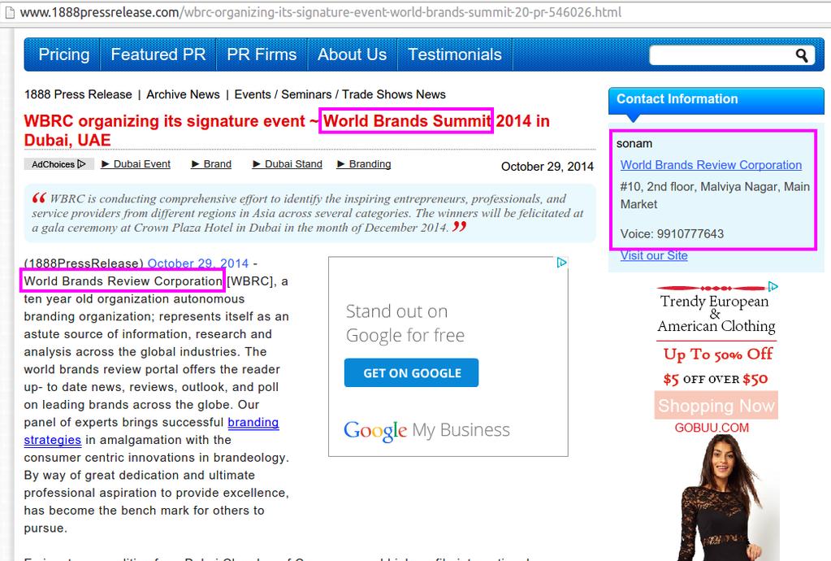Open the Archive News breadcrumb link

tap(183, 94)
